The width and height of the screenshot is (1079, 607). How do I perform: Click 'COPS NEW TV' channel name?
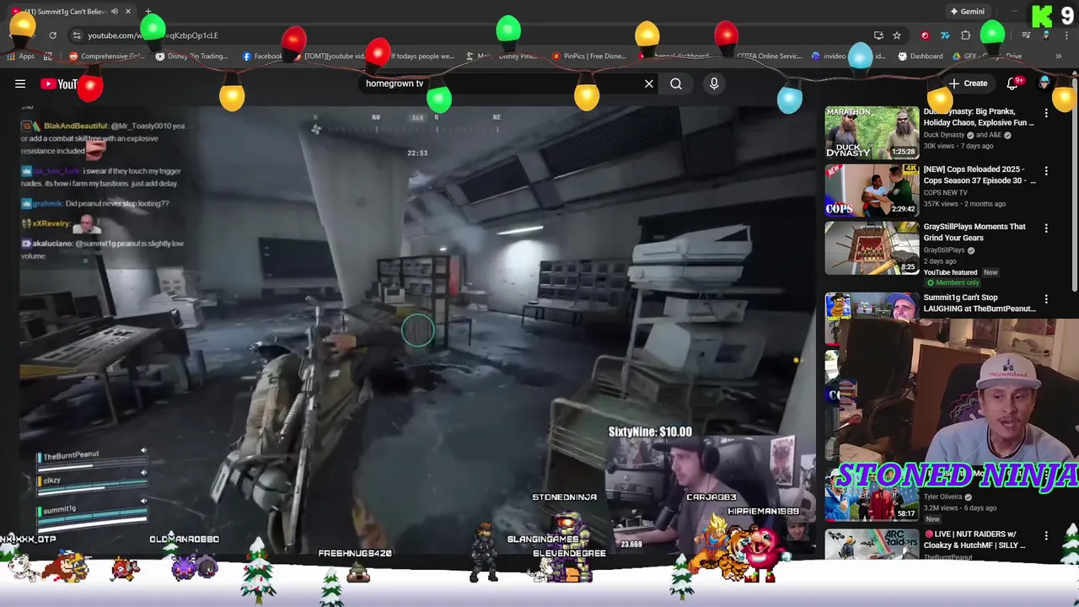(x=945, y=193)
